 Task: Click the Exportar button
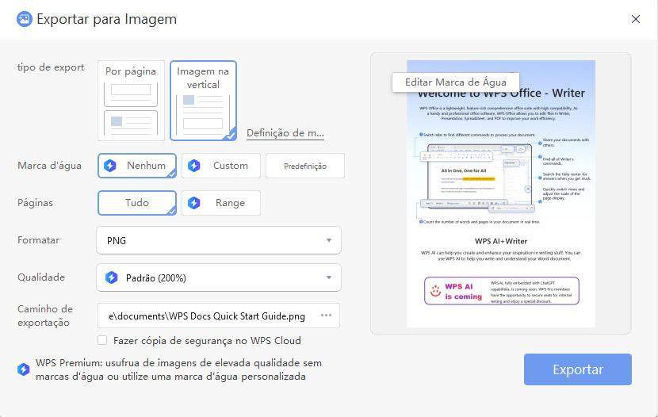(x=577, y=369)
